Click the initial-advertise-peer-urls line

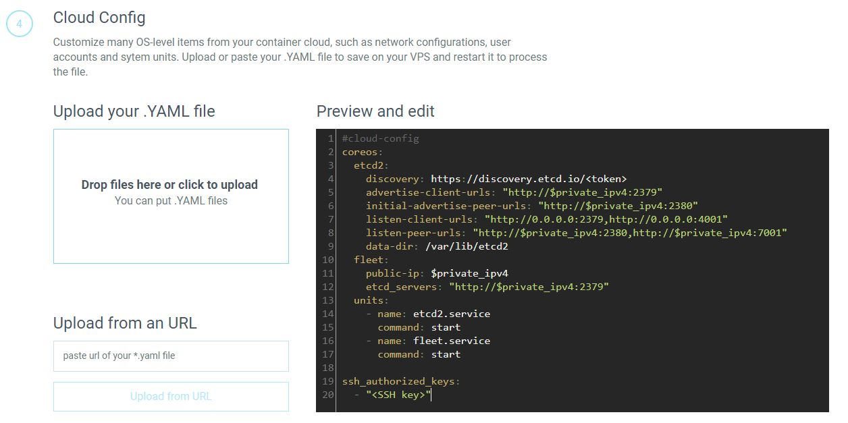(532, 206)
